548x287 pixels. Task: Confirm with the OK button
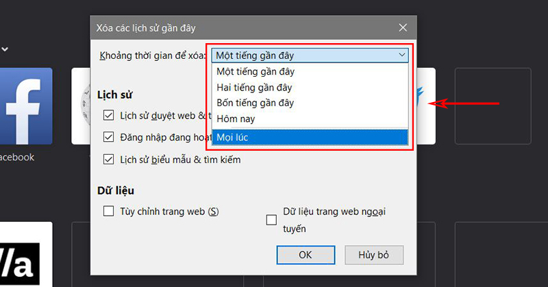[x=306, y=255]
